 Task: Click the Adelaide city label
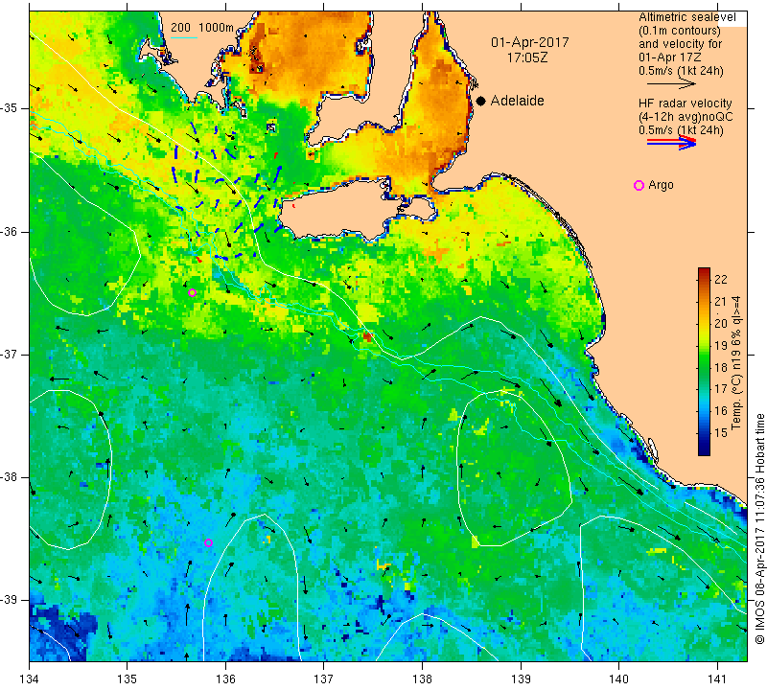(x=517, y=101)
